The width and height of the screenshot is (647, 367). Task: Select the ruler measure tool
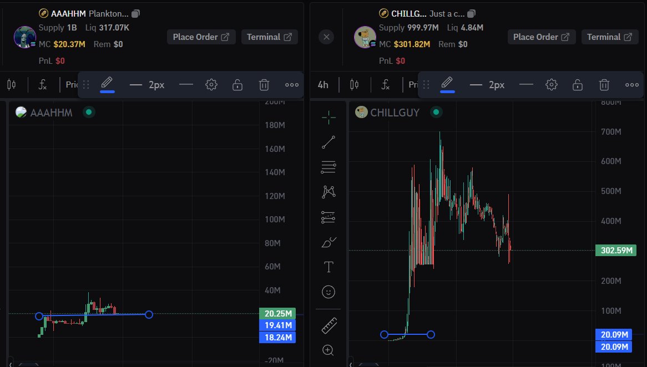[329, 325]
